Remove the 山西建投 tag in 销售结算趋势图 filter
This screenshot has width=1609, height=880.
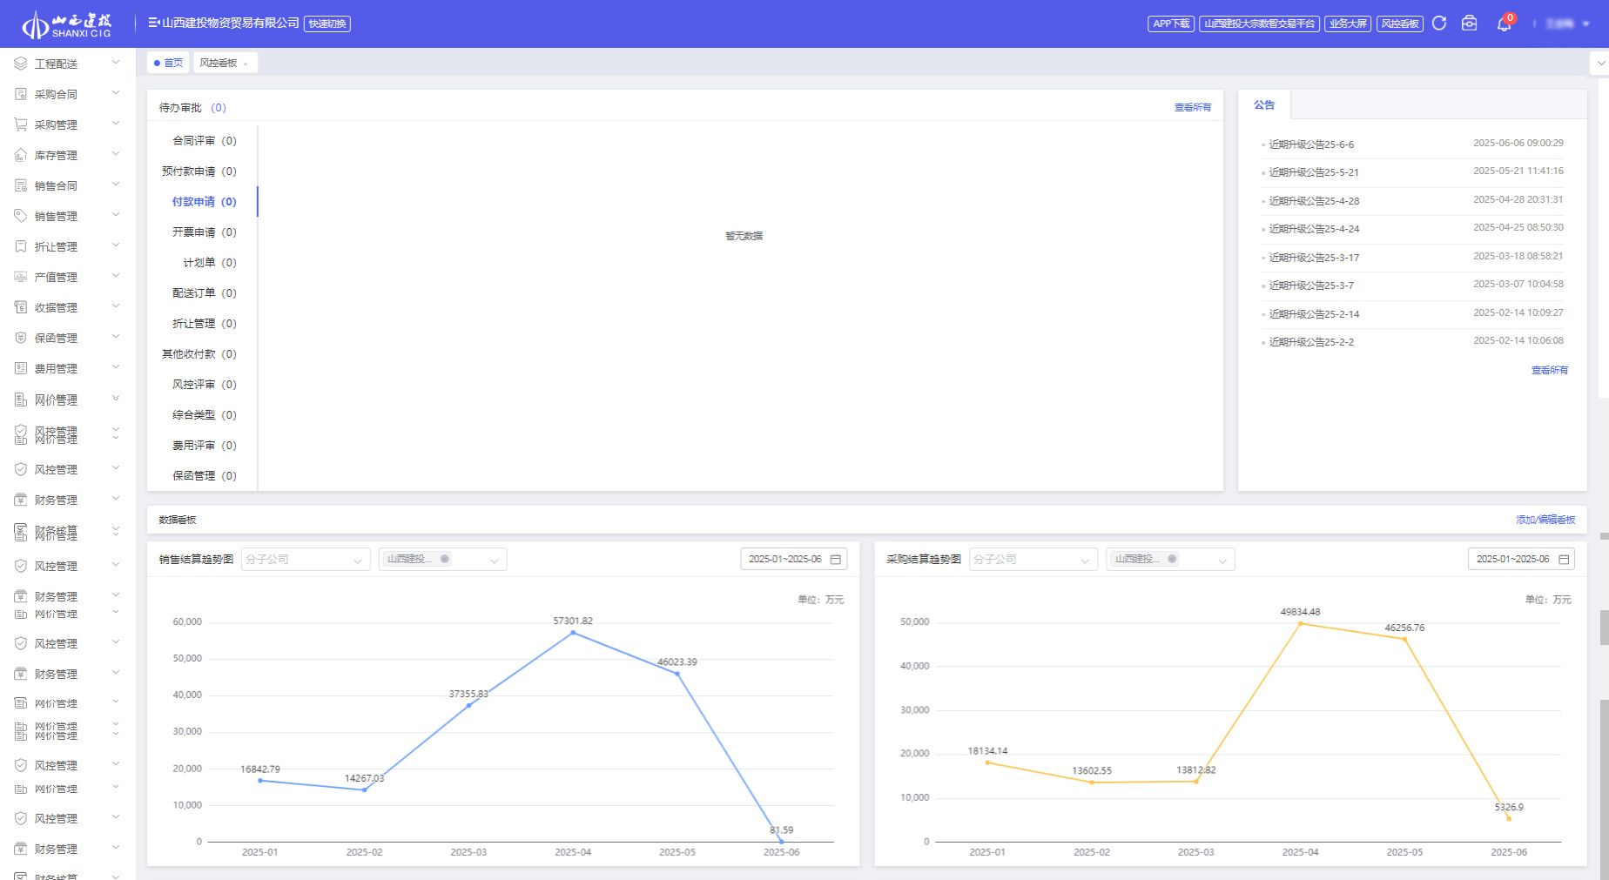(445, 559)
